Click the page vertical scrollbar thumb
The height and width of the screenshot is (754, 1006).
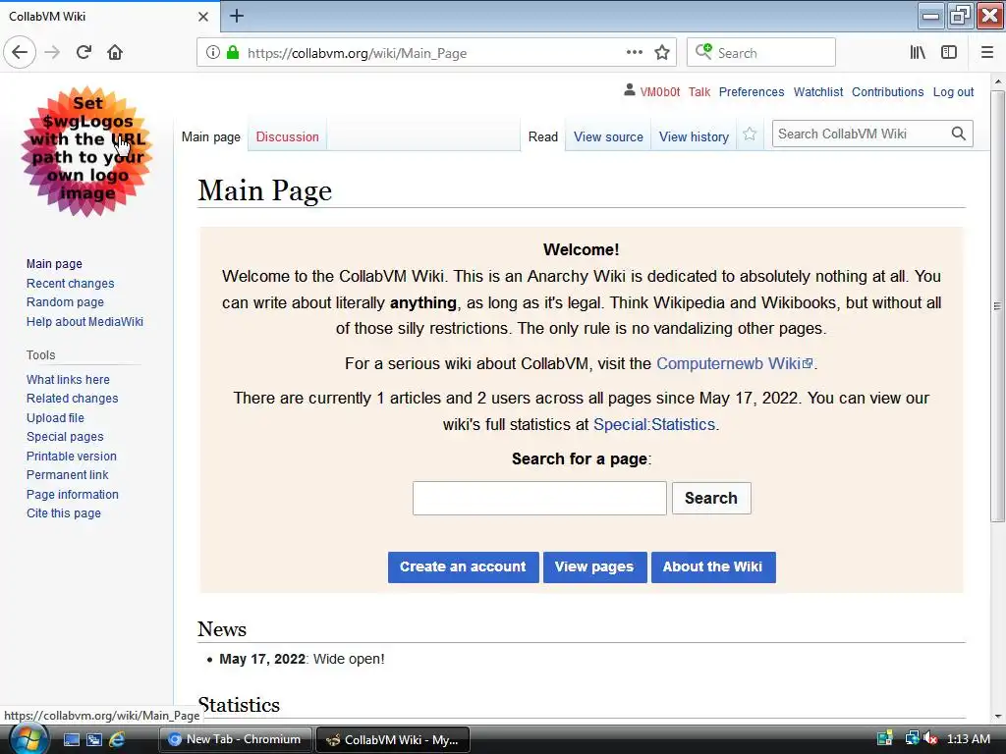coord(998,306)
